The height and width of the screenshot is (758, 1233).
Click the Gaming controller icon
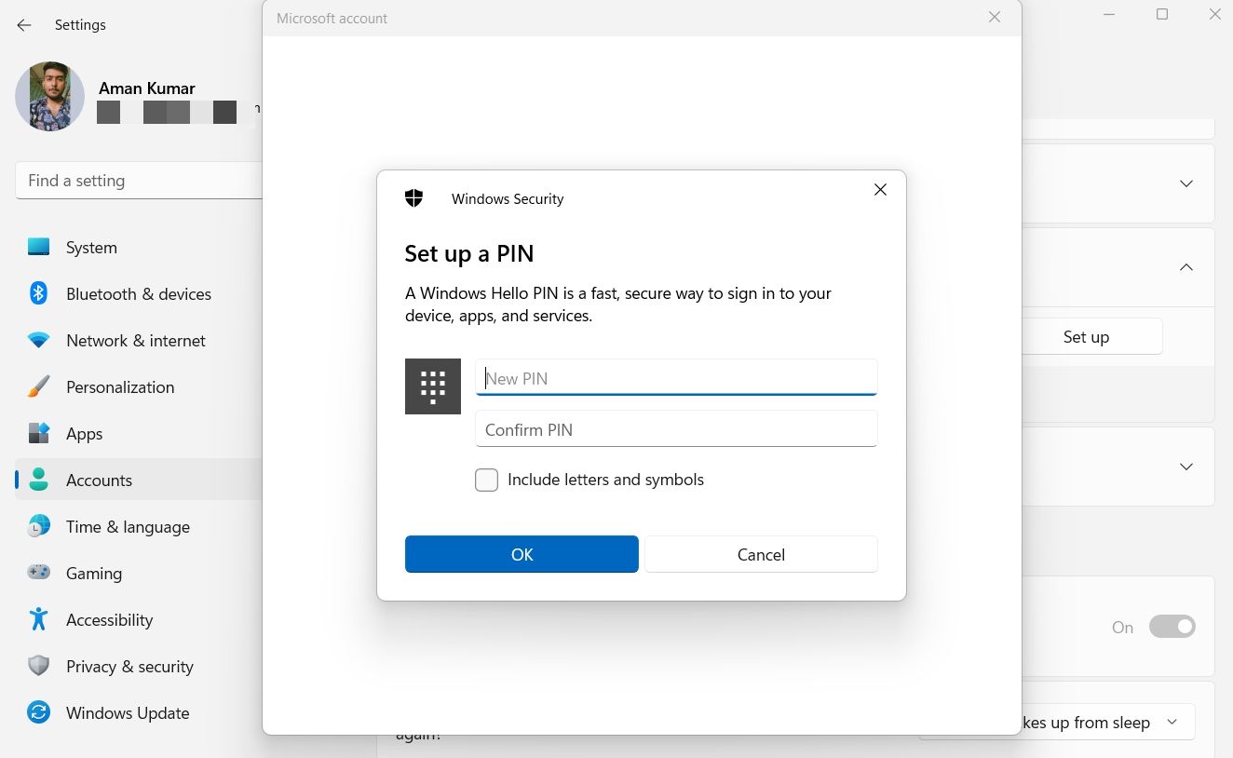(x=38, y=573)
